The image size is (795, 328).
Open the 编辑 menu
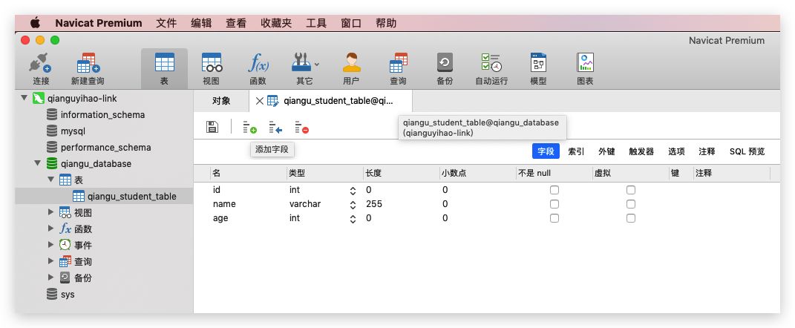(201, 23)
